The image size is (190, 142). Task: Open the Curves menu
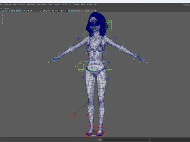[x=50, y=4]
